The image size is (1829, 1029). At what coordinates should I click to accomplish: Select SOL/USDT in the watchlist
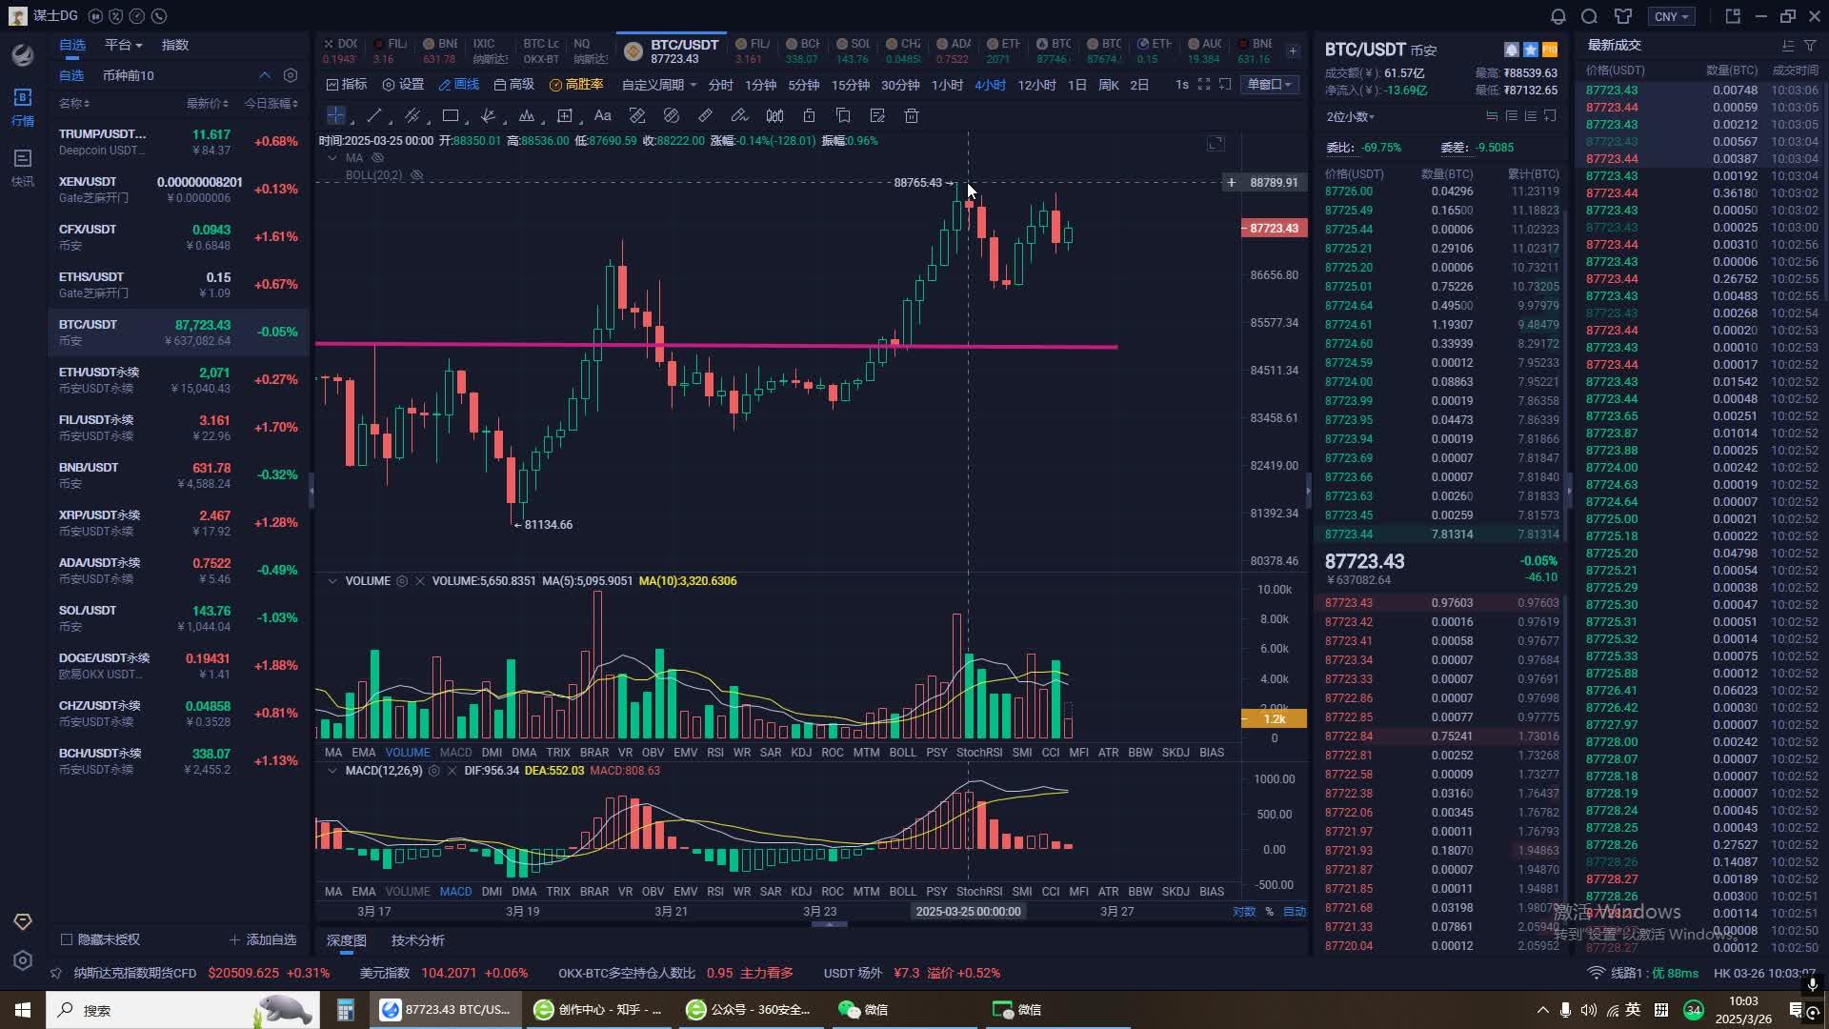(x=178, y=618)
